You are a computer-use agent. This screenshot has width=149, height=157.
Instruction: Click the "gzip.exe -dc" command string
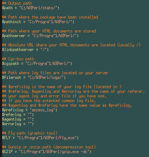(x=55, y=152)
